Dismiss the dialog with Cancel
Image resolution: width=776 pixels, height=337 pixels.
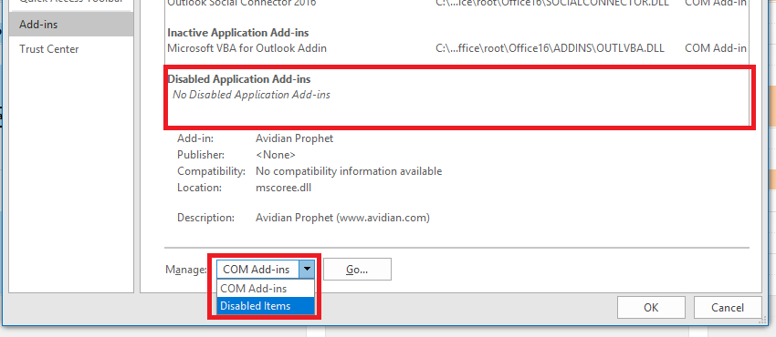(727, 307)
